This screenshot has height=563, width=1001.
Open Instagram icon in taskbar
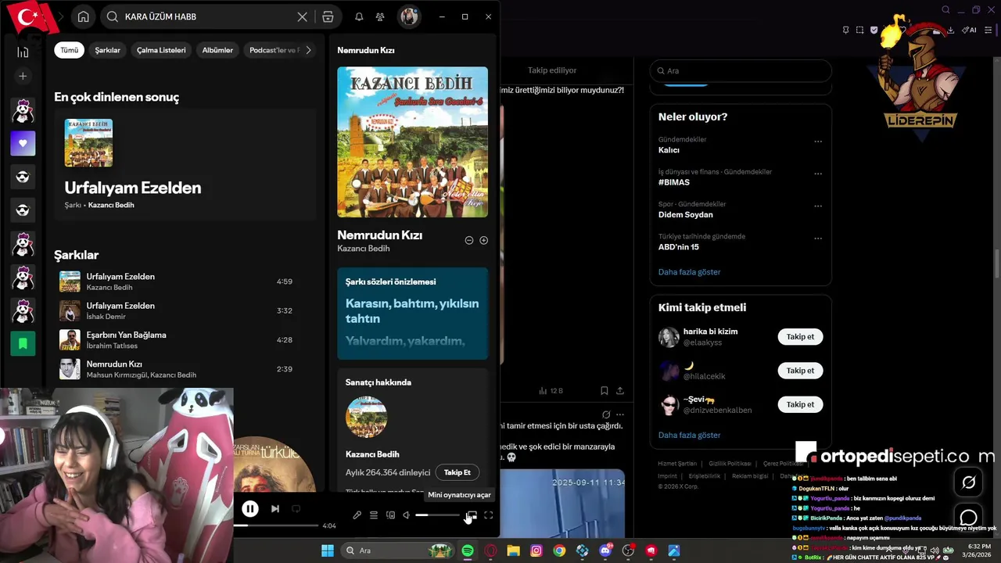pyautogui.click(x=536, y=550)
